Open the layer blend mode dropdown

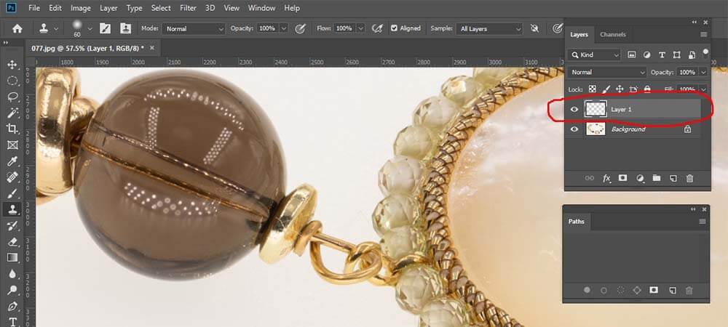pos(607,72)
